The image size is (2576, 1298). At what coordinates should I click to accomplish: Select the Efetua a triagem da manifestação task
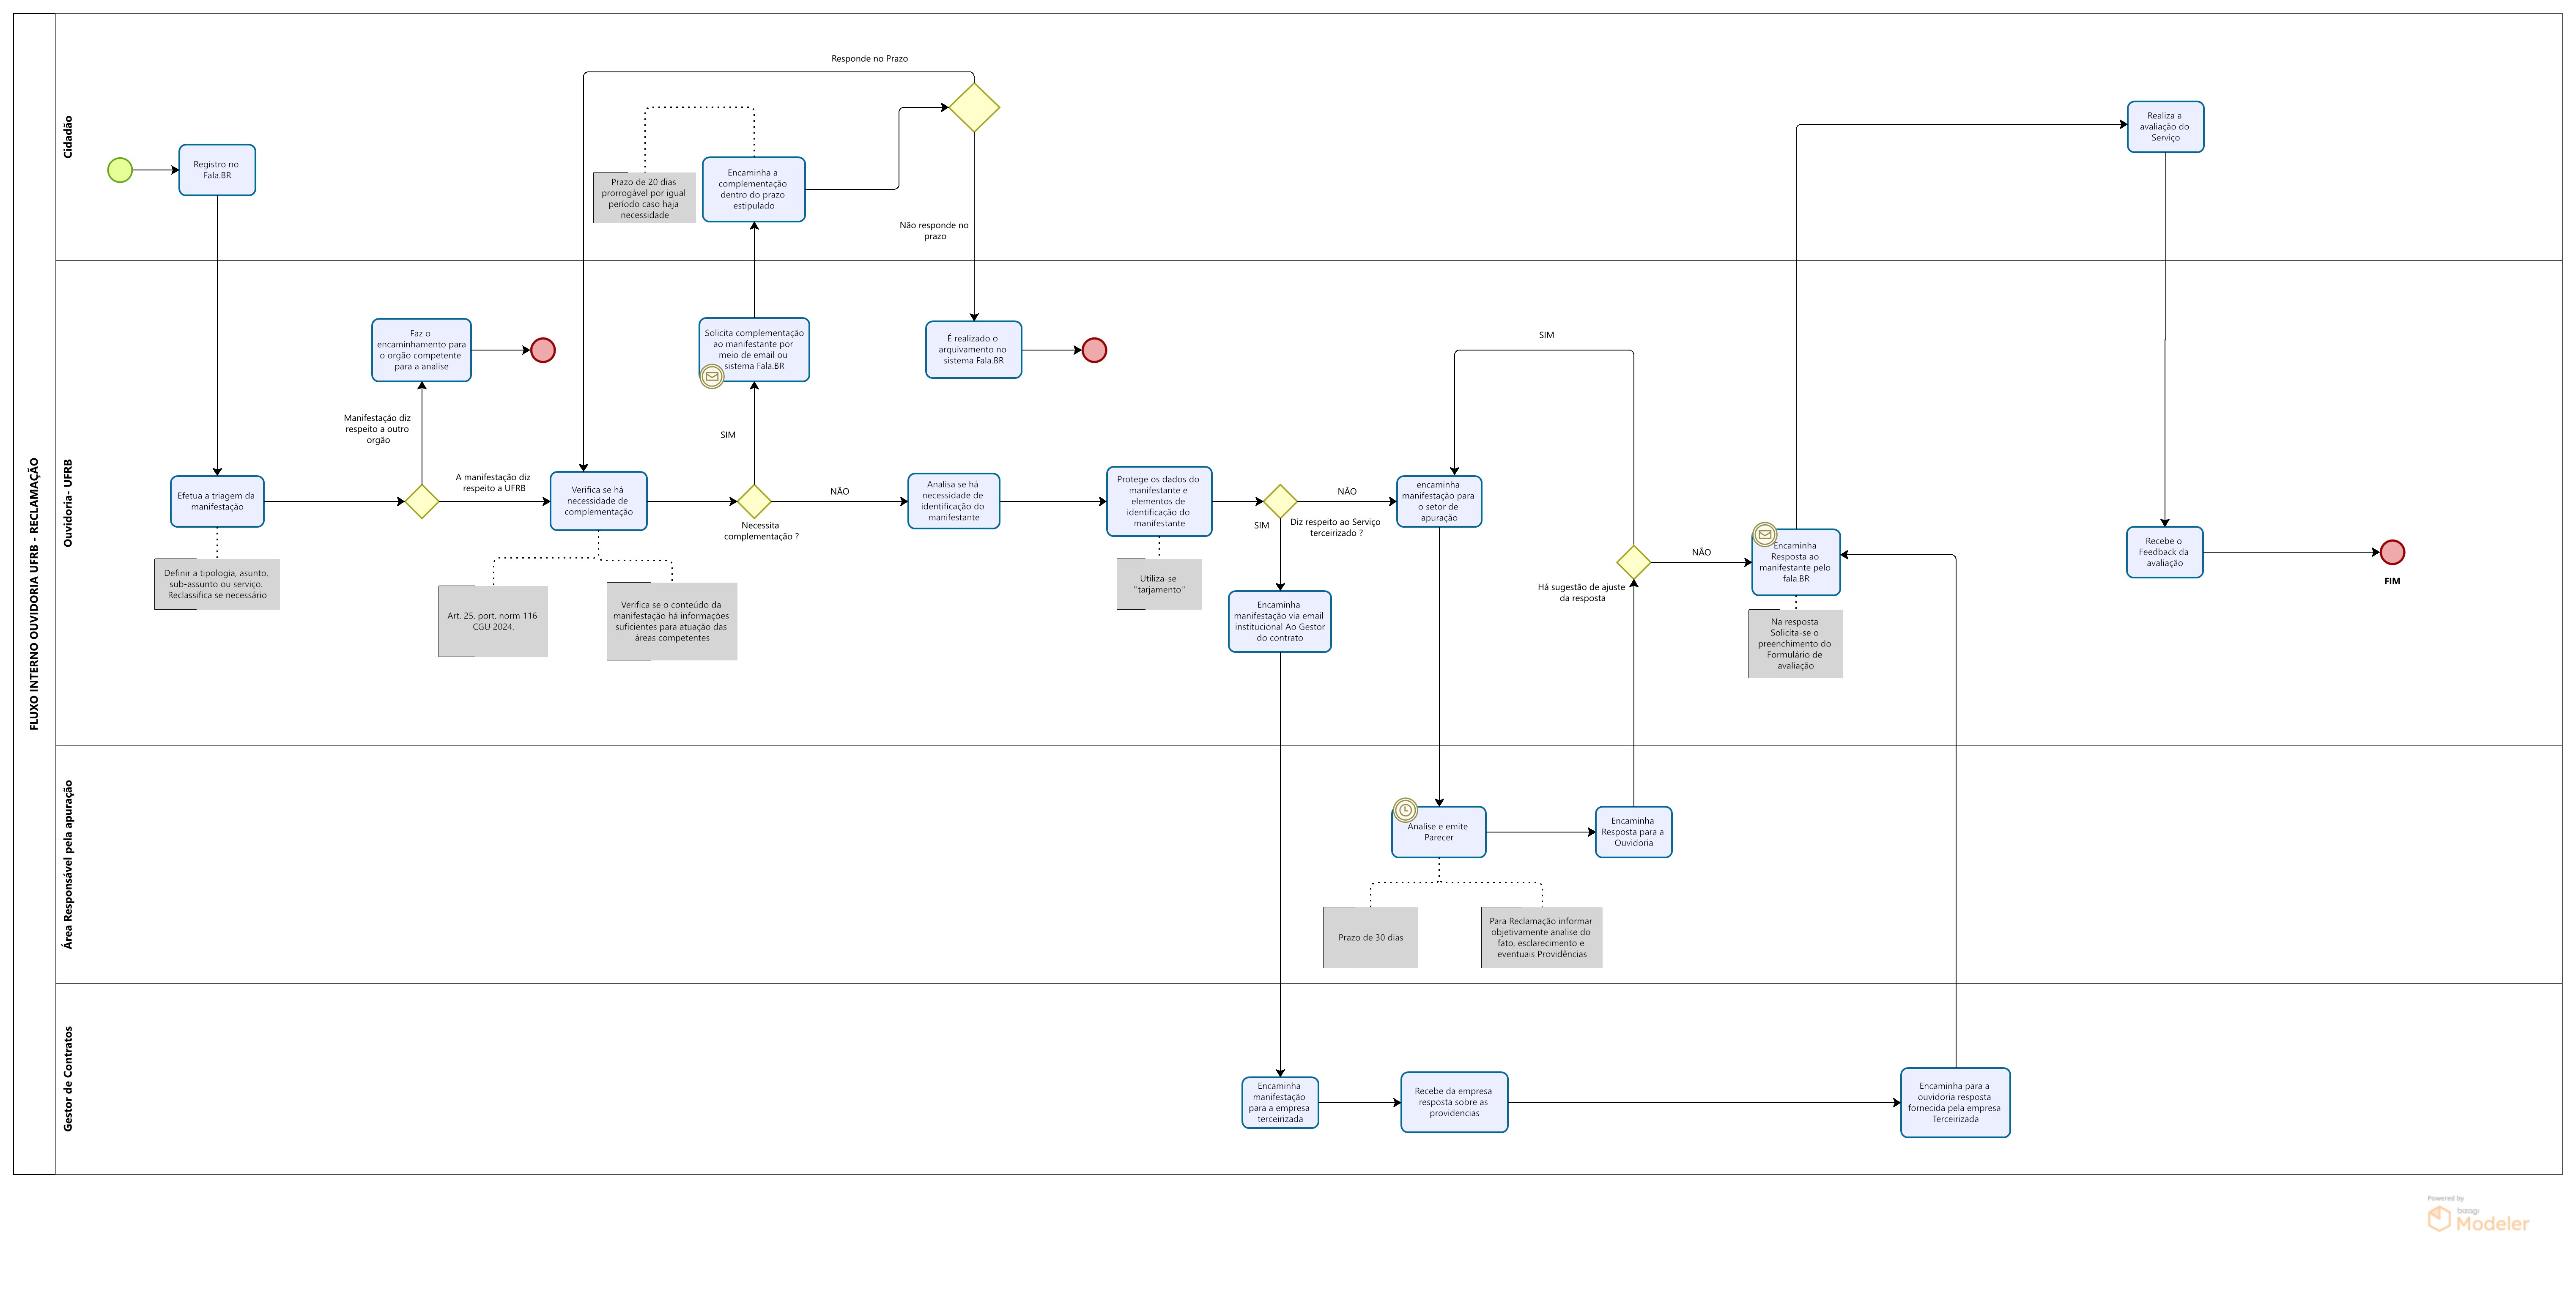pyautogui.click(x=217, y=501)
